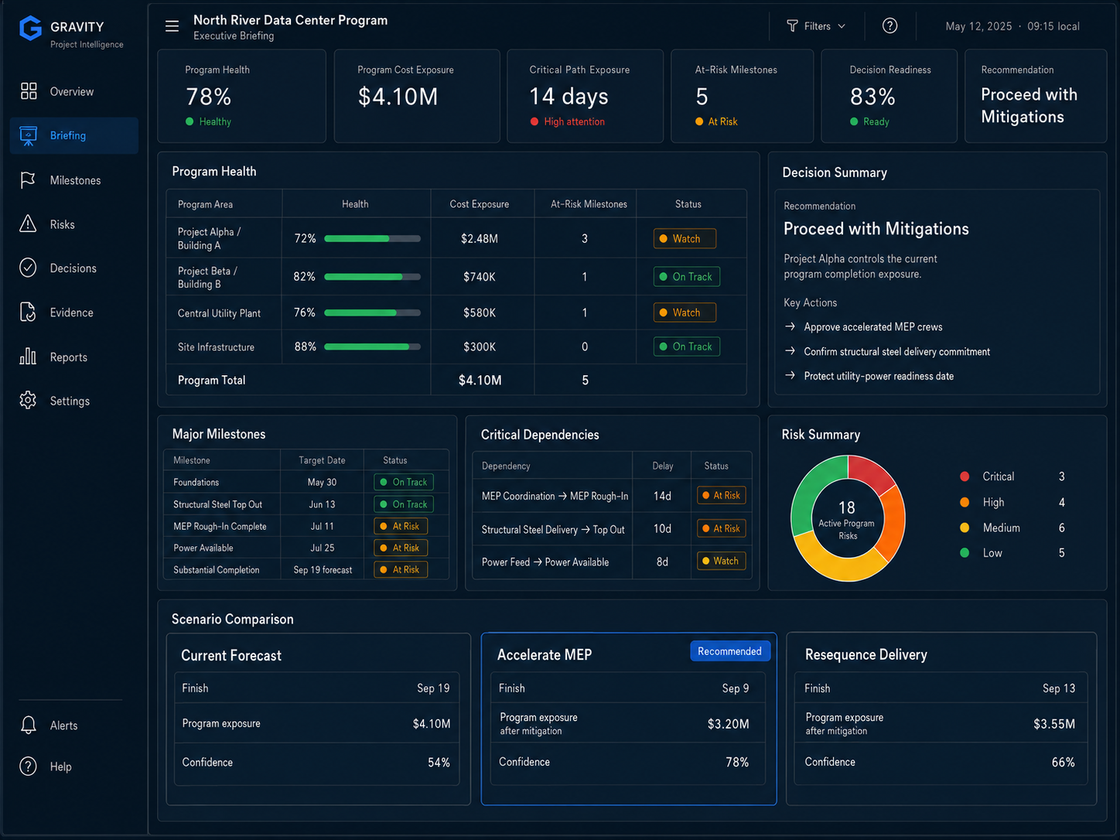Click the Reports bar chart icon
Viewport: 1120px width, 840px height.
pyautogui.click(x=28, y=357)
